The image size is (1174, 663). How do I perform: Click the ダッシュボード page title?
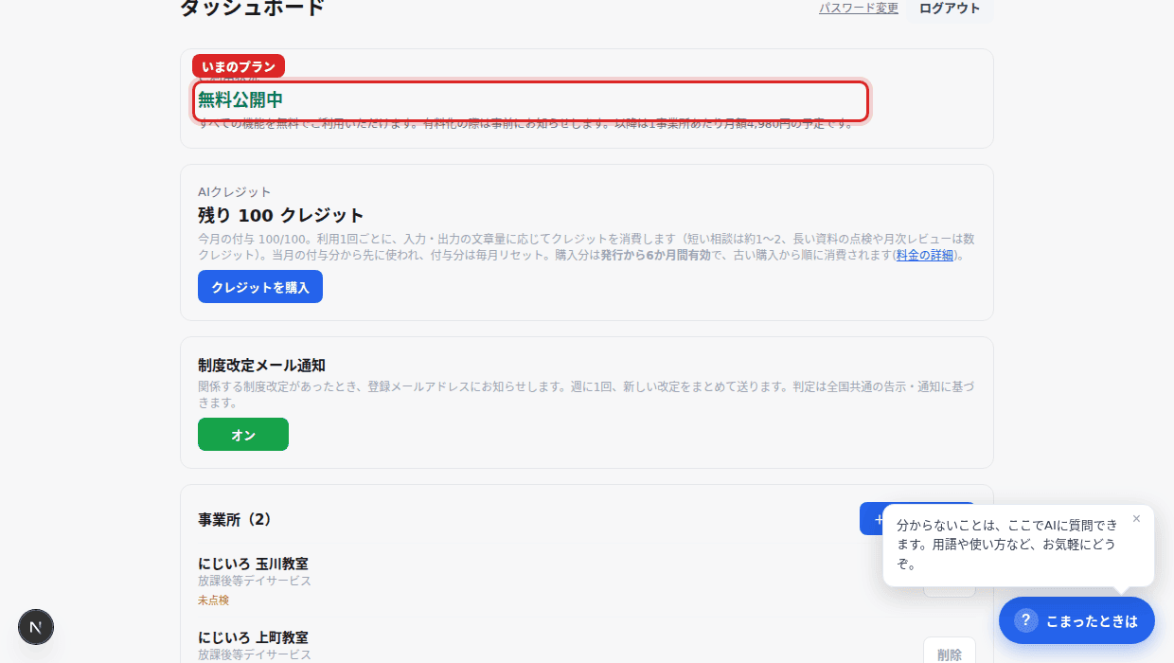coord(252,8)
